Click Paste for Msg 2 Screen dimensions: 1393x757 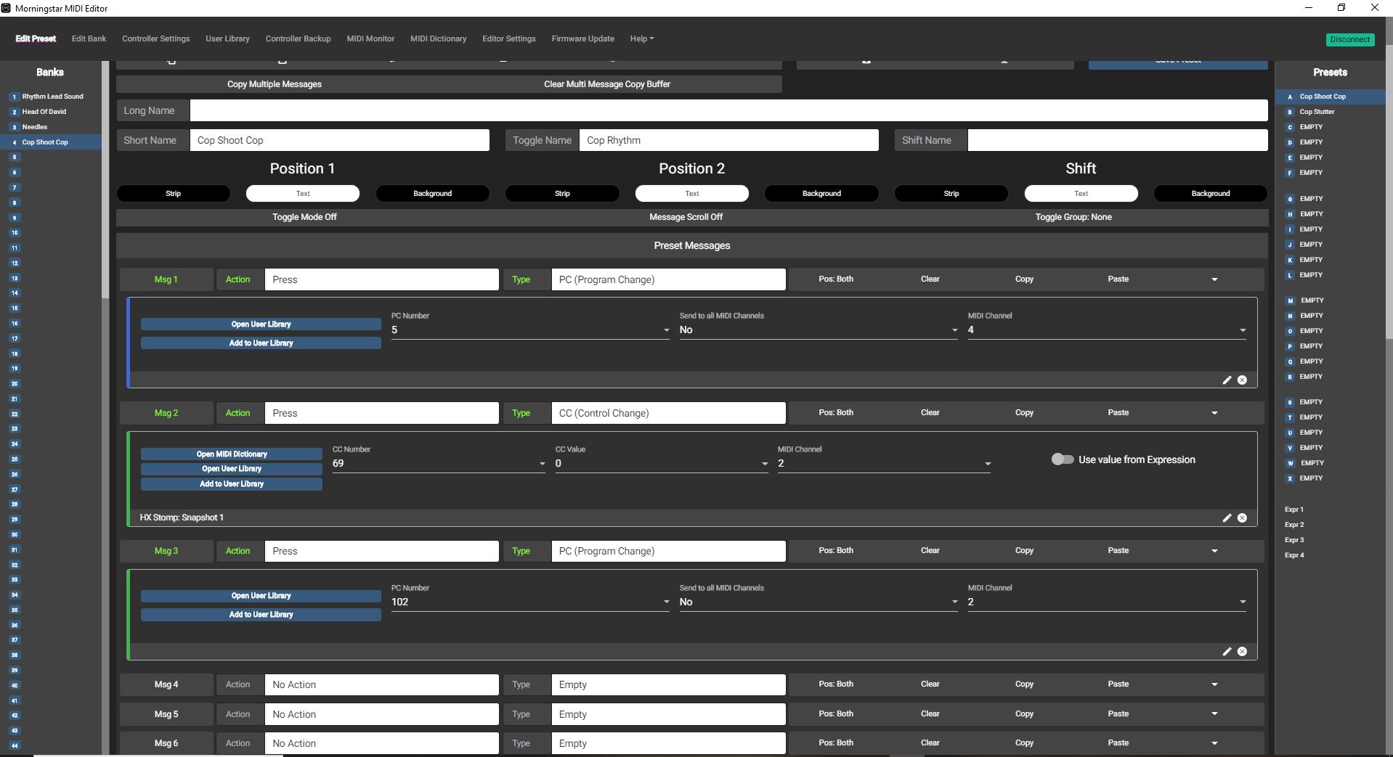[1118, 412]
